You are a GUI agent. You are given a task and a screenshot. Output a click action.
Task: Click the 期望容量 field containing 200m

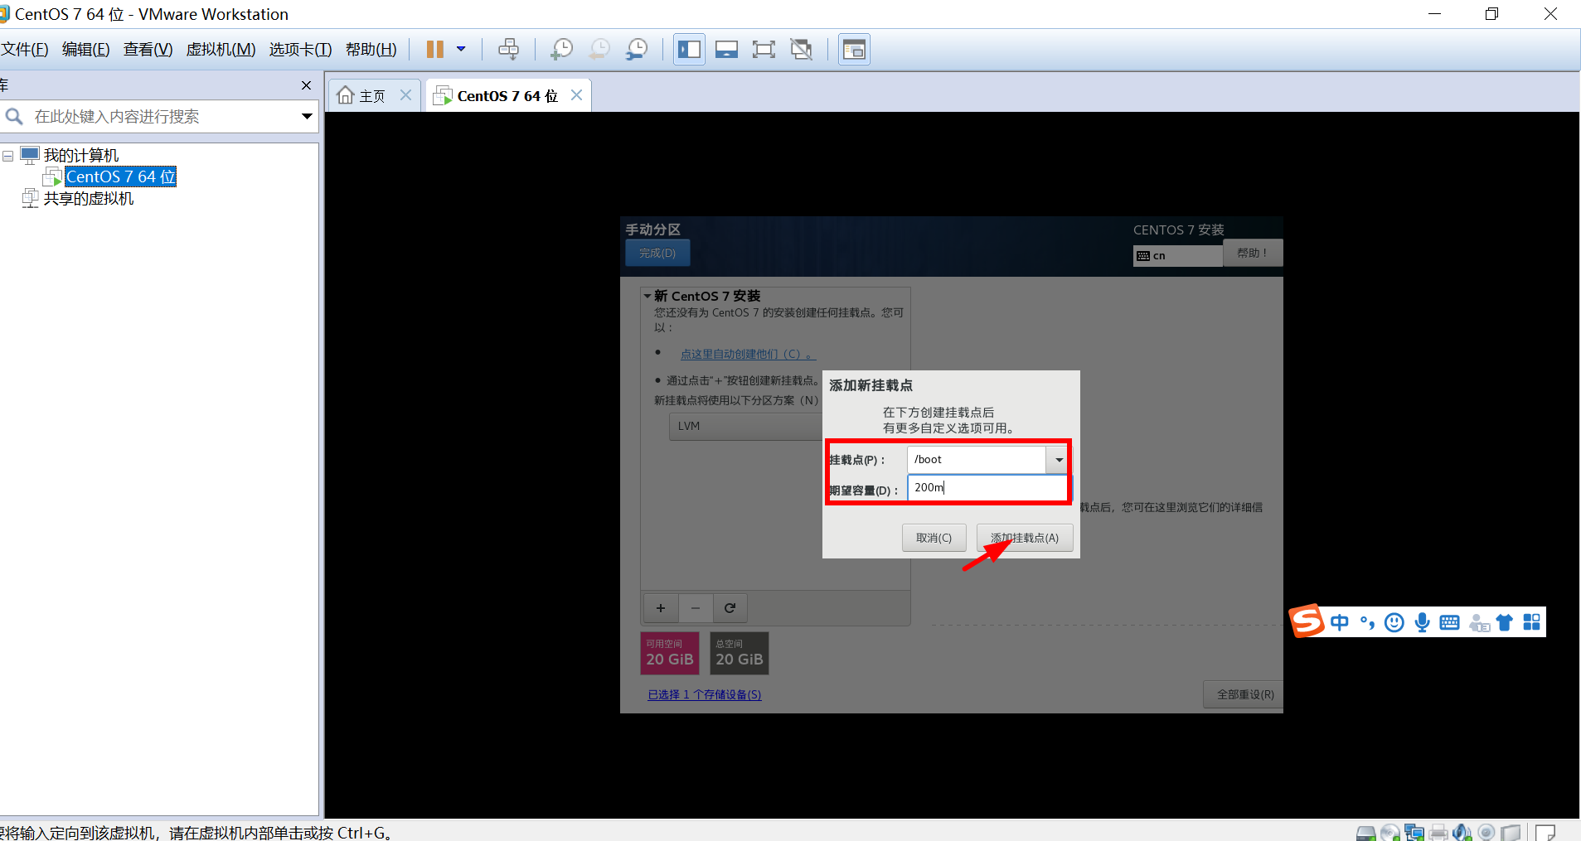pyautogui.click(x=988, y=488)
